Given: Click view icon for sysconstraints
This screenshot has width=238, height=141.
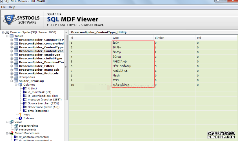Looking at the screenshot, I should point(16,126).
